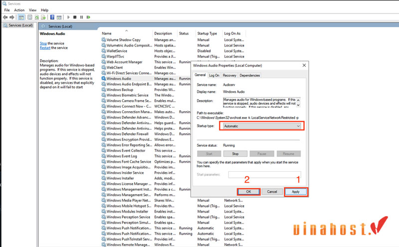Click the gear icon beside WalletService
This screenshot has width=399, height=247.
(x=104, y=51)
